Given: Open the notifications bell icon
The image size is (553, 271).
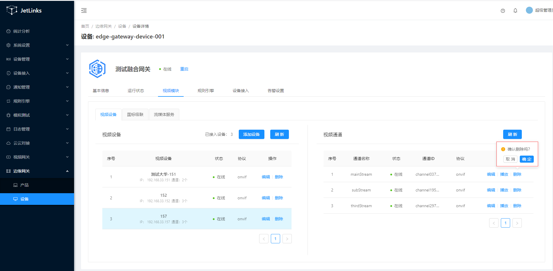Looking at the screenshot, I should (515, 11).
